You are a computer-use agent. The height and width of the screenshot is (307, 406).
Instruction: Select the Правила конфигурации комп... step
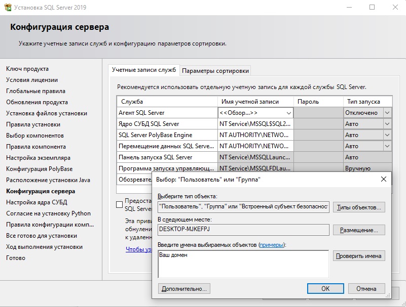(x=50, y=225)
